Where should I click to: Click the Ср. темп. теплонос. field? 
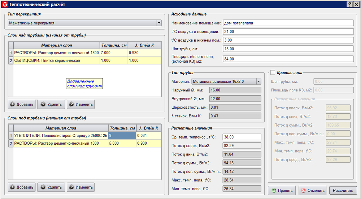pyautogui.click(x=242, y=137)
